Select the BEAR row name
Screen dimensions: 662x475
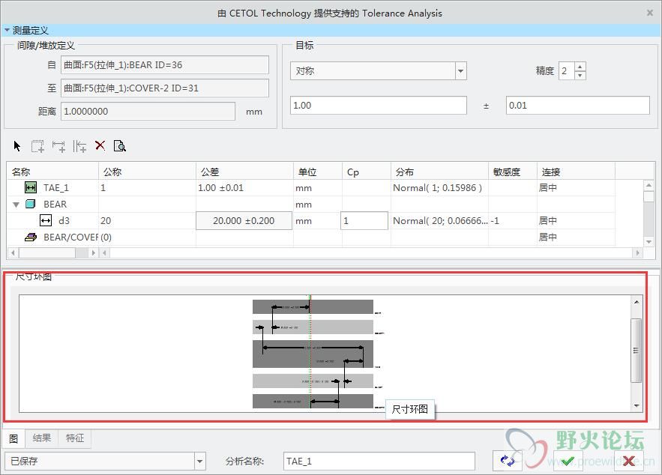[55, 205]
